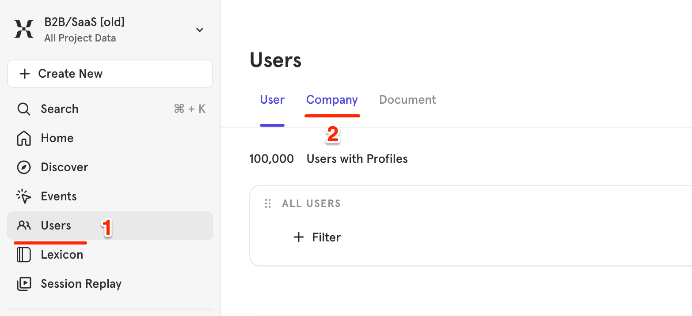Click the Discover compass icon
This screenshot has width=692, height=316.
click(x=23, y=167)
